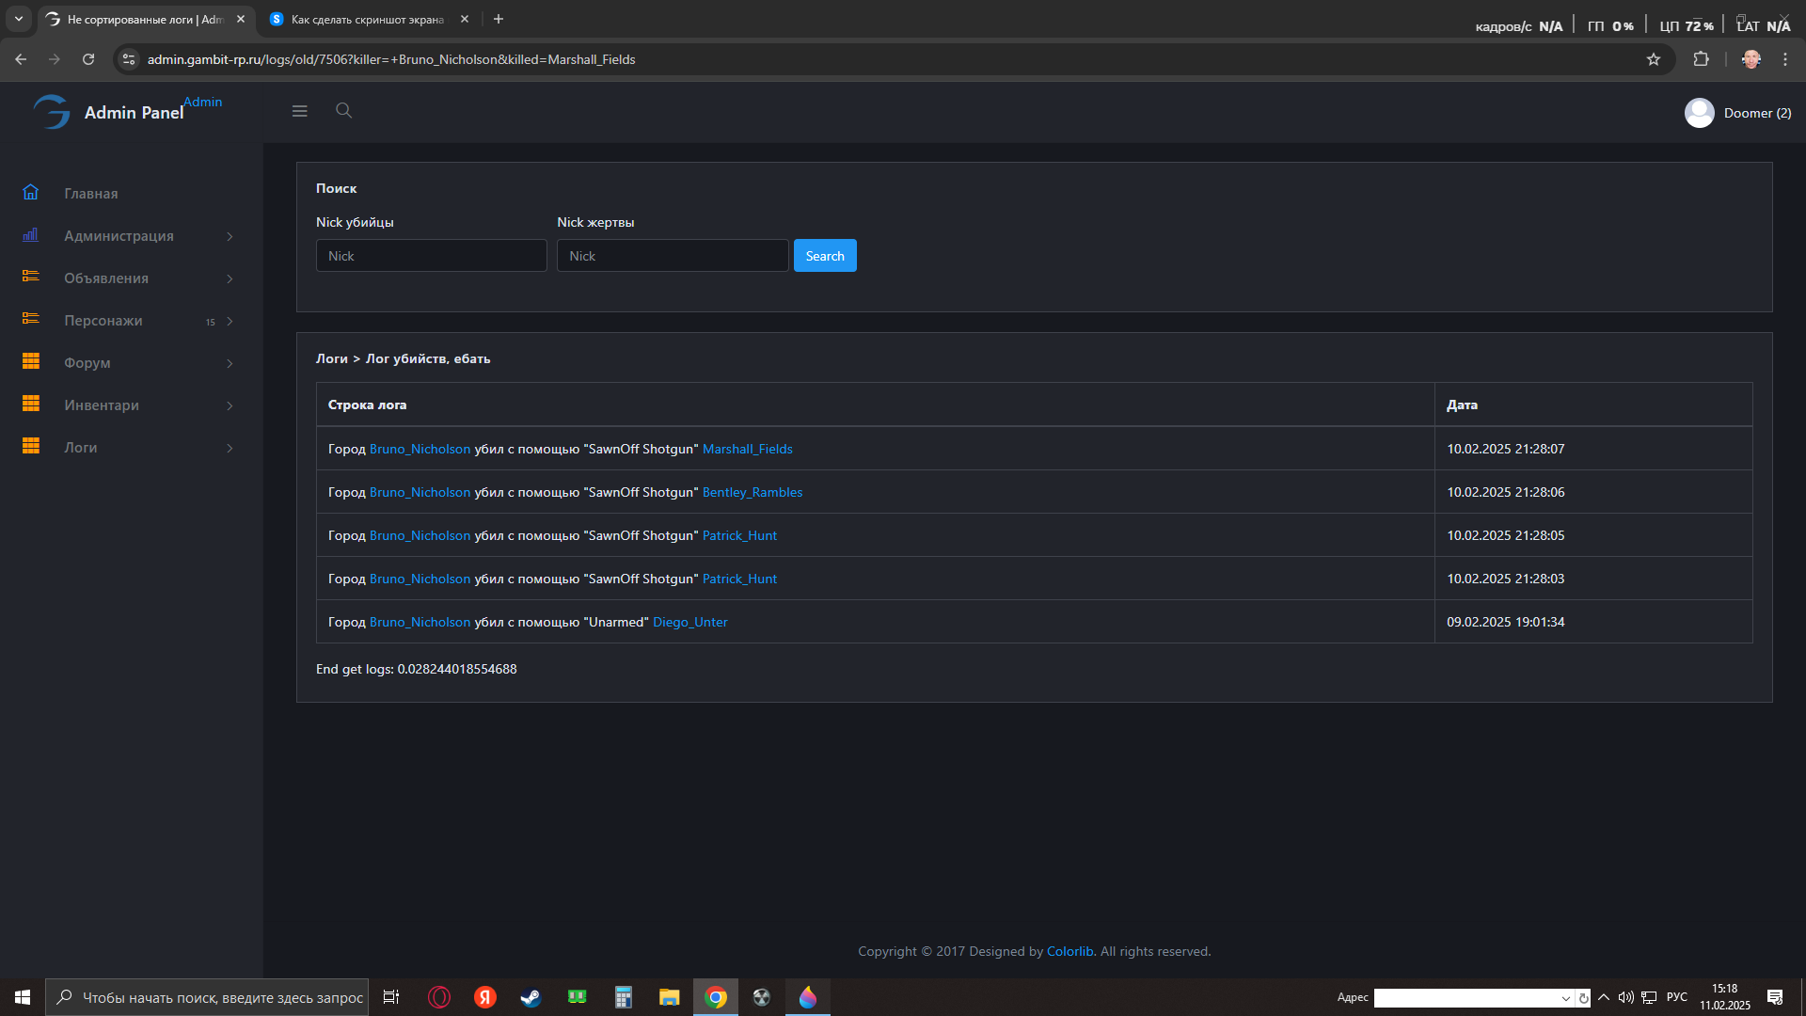The width and height of the screenshot is (1806, 1016).
Task: Open the Инвентари menu item
Action: coord(102,405)
